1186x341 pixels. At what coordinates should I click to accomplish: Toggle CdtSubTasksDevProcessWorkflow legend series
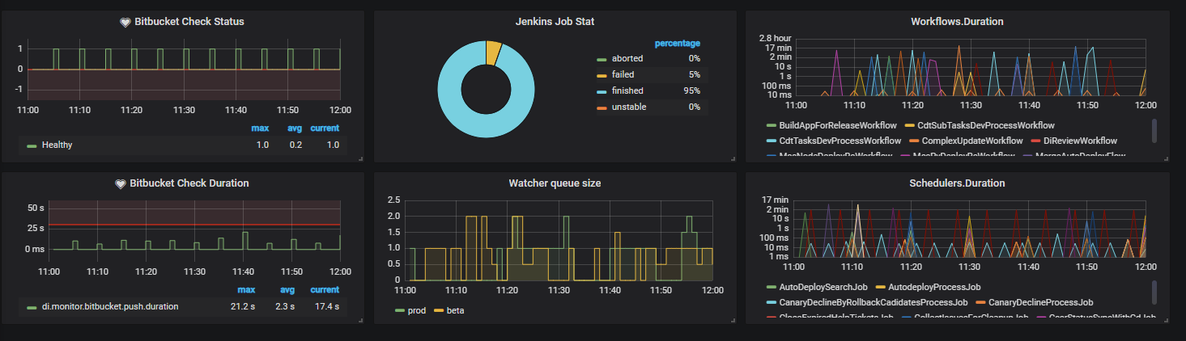[x=986, y=126]
